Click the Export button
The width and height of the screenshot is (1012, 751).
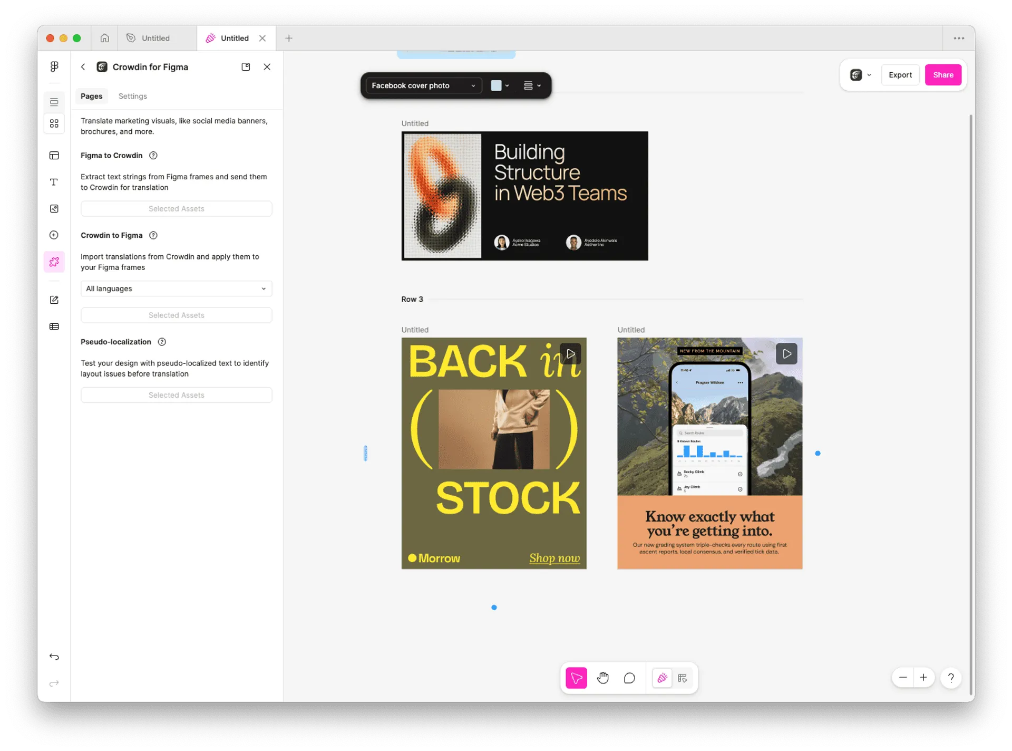[900, 74]
